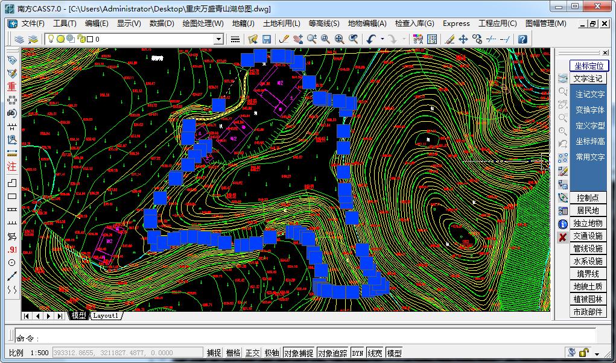Open status bar tray menu arrow
Viewport: 616px width, 363px height.
(x=597, y=354)
